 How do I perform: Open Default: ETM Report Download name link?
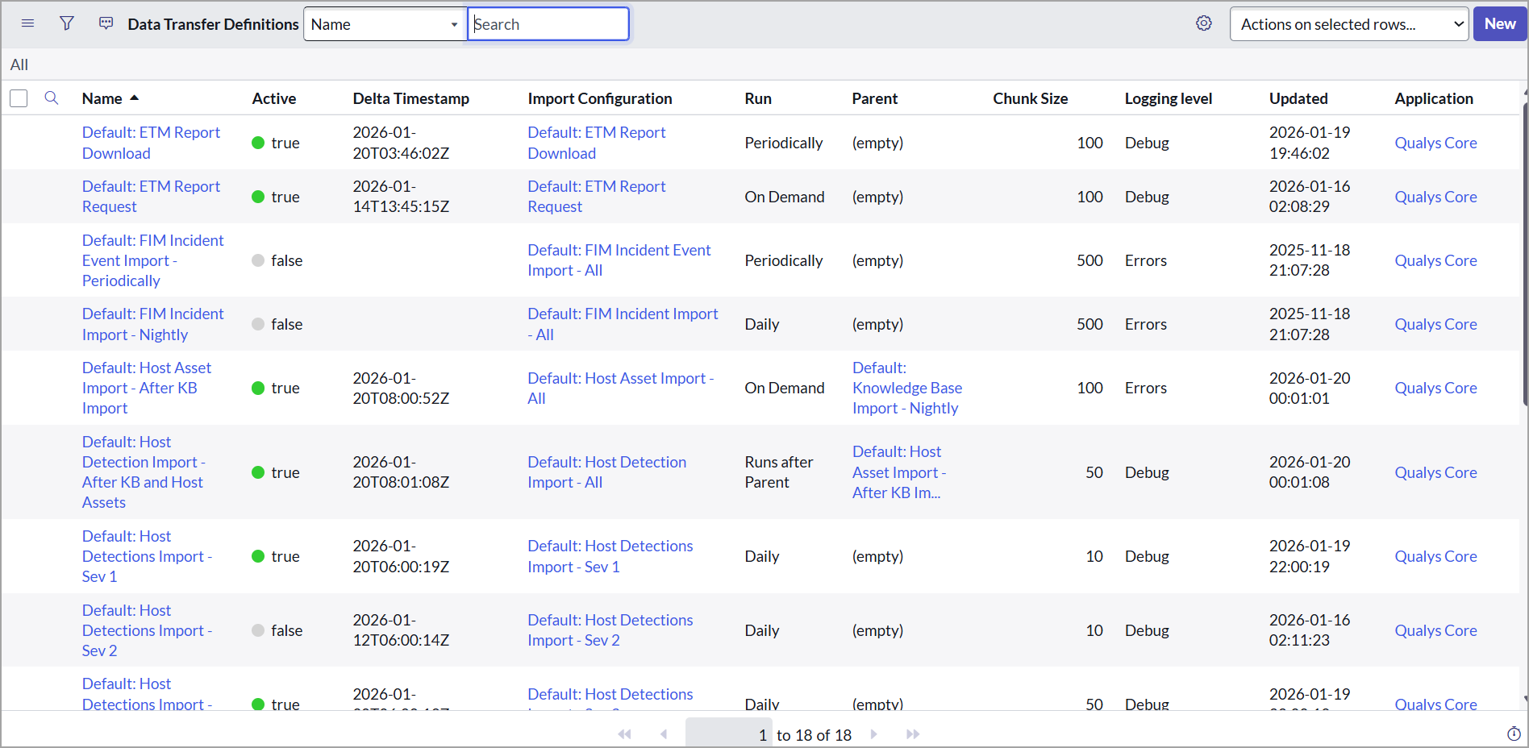(x=151, y=143)
